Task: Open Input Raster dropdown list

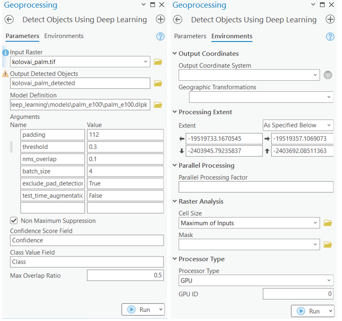Action: (x=145, y=61)
